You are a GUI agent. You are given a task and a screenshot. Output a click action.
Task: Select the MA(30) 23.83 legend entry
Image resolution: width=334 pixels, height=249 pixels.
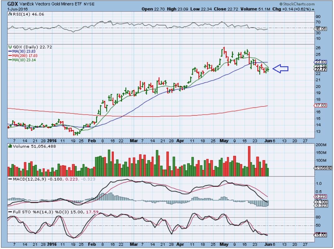tap(22, 51)
